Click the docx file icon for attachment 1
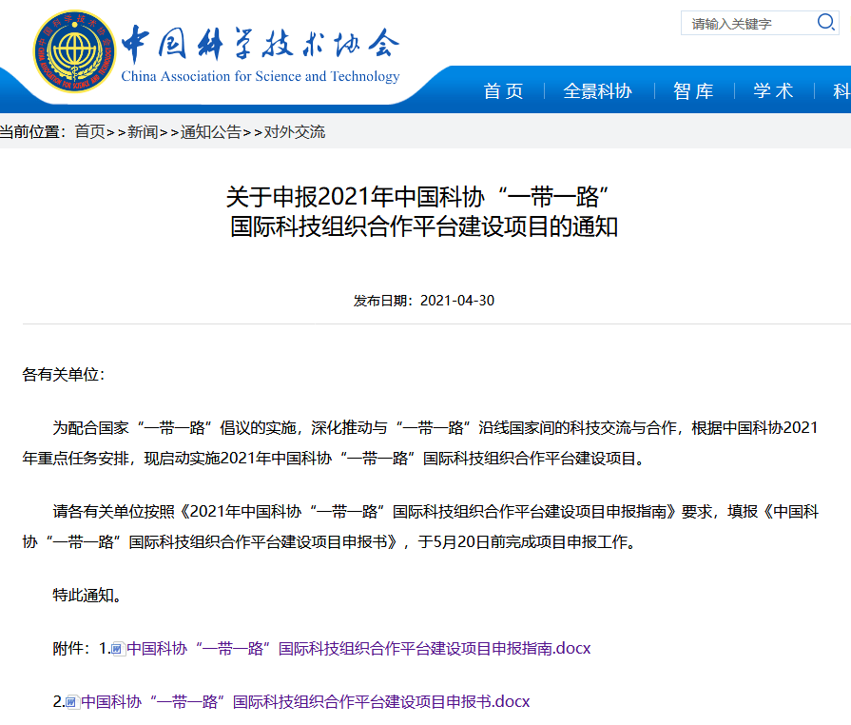The height and width of the screenshot is (725, 851). tap(119, 649)
